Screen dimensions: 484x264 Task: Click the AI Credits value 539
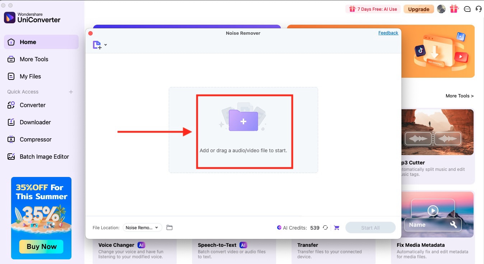315,227
